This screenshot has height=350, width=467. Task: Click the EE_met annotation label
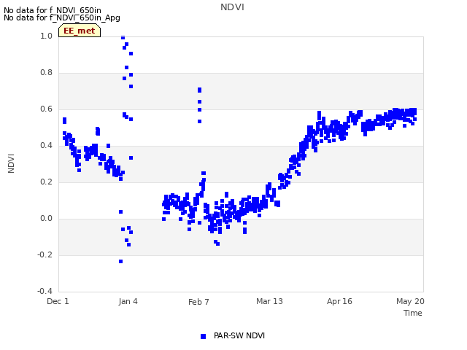coord(80,31)
